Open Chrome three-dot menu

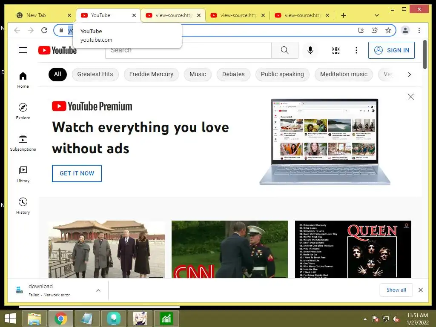point(419,30)
